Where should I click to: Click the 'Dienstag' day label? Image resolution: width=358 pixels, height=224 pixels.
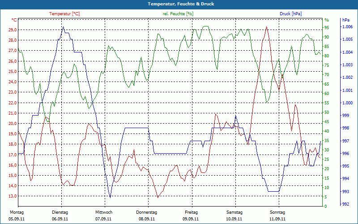60,212
